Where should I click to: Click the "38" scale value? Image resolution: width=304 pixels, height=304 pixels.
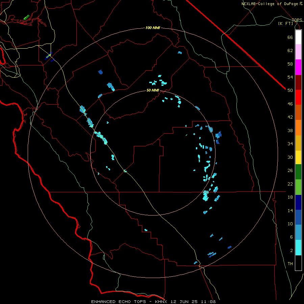tap(290, 130)
